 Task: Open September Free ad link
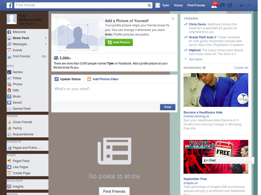point(195,179)
